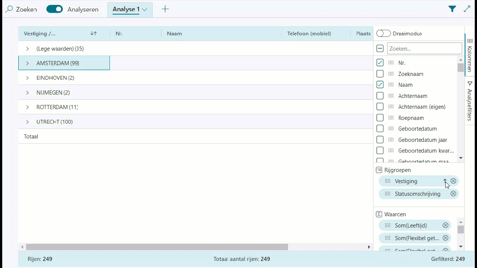Remove Vestiging from row groups

(453, 181)
